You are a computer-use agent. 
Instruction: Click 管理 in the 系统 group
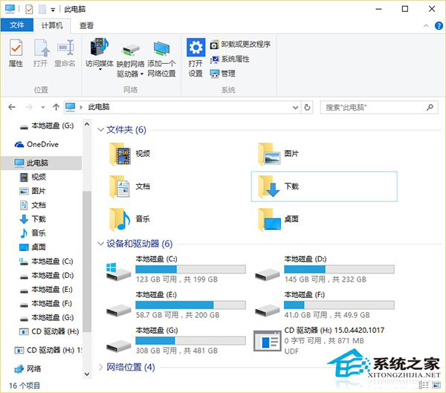coord(223,74)
